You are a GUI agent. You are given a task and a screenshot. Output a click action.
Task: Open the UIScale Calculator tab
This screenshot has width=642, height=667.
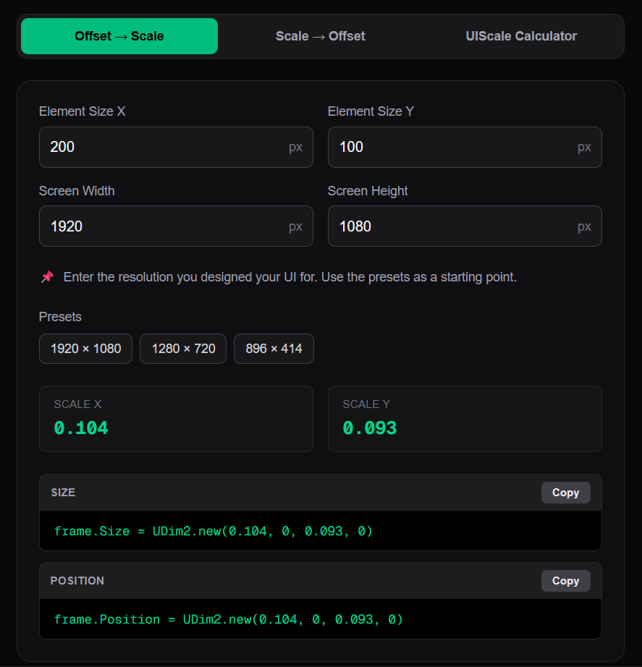tap(521, 36)
